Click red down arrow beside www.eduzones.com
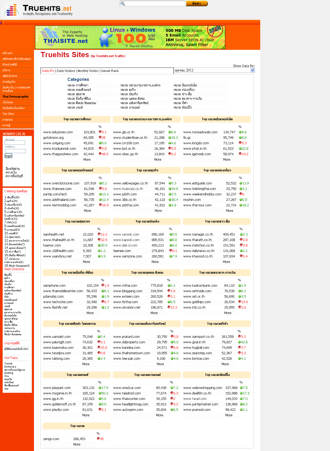This screenshot has height=451, width=330. pyautogui.click(x=100, y=132)
